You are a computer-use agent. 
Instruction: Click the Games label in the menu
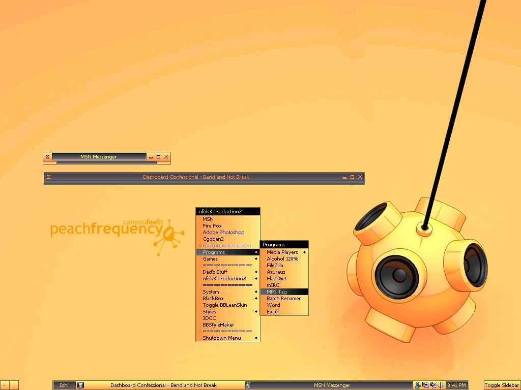click(210, 259)
